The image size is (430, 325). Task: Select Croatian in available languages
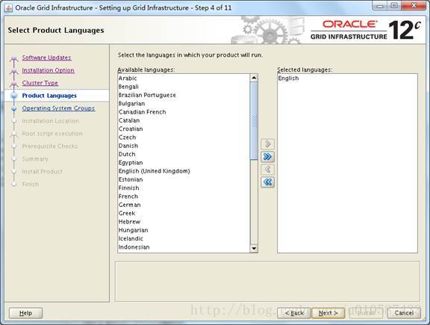(x=184, y=129)
